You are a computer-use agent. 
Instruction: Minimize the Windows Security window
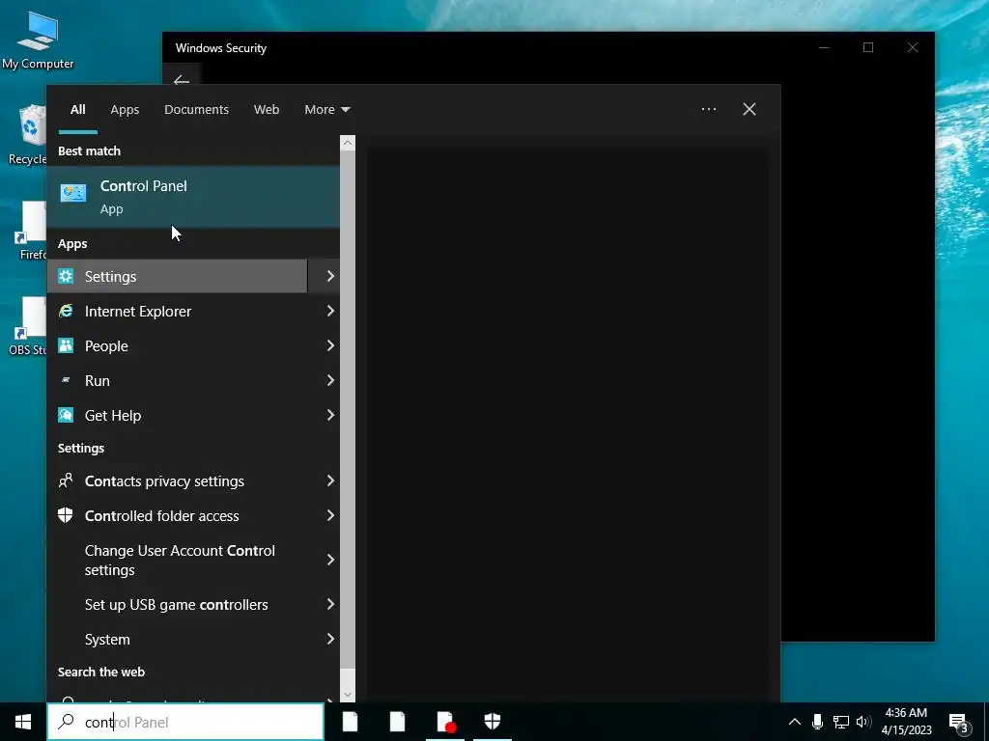824,47
